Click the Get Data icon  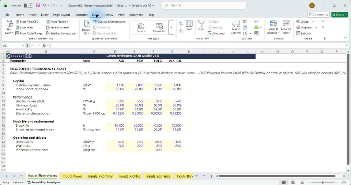[10, 23]
